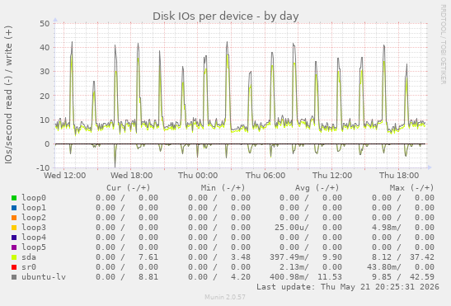Click the sda current write value 7.61

148,257
